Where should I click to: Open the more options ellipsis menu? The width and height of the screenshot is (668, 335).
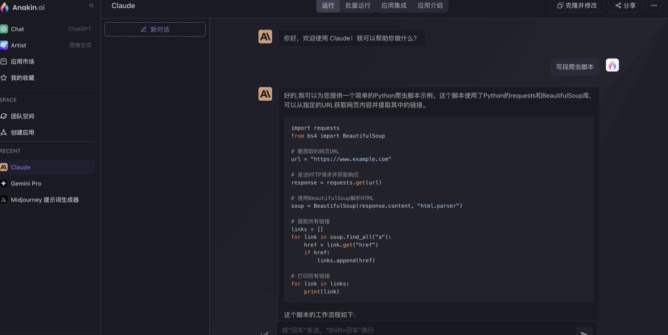tap(654, 6)
